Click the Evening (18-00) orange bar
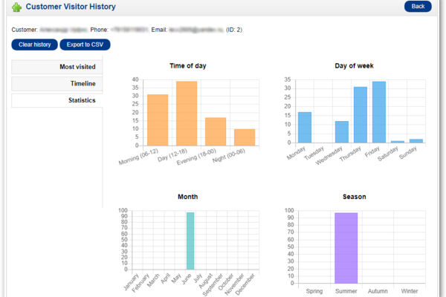The height and width of the screenshot is (297, 446). click(x=216, y=131)
